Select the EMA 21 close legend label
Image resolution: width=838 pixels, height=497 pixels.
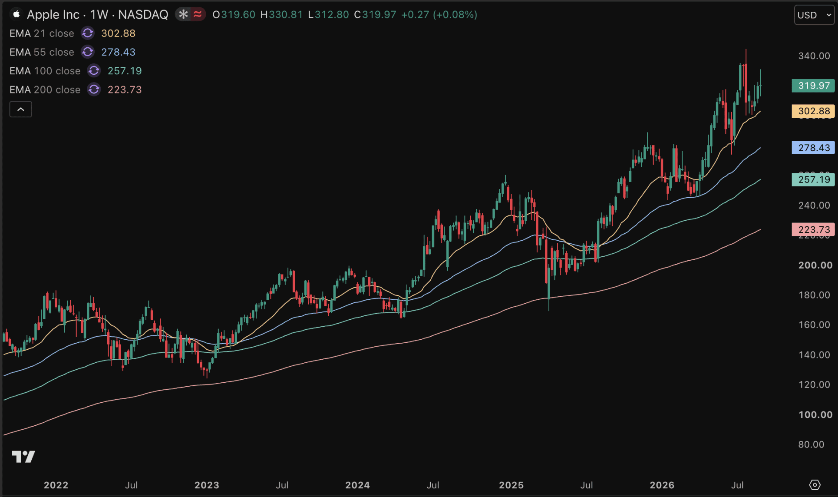click(42, 33)
